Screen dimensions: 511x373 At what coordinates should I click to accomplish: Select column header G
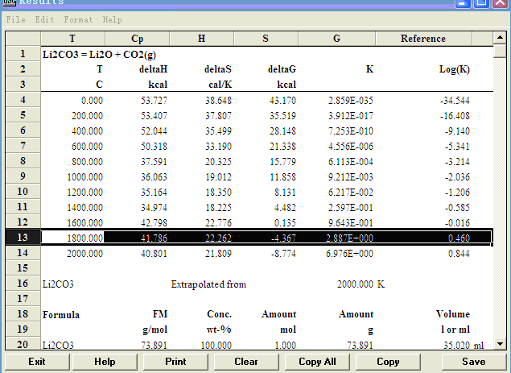pos(336,39)
